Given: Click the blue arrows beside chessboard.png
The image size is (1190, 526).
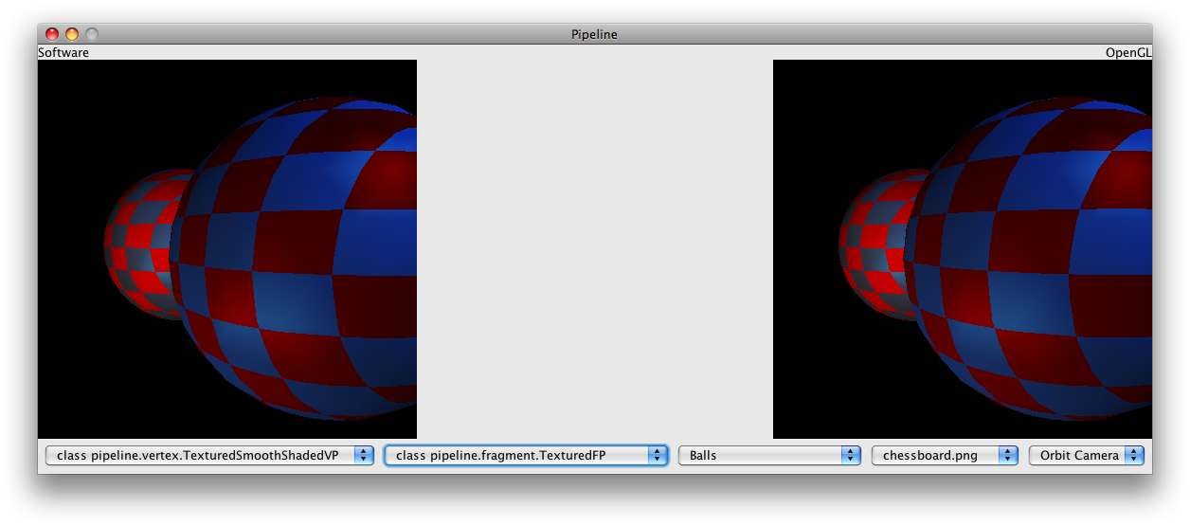Looking at the screenshot, I should (1008, 456).
